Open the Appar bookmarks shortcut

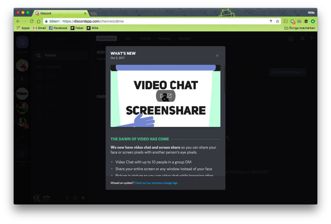point(23,28)
